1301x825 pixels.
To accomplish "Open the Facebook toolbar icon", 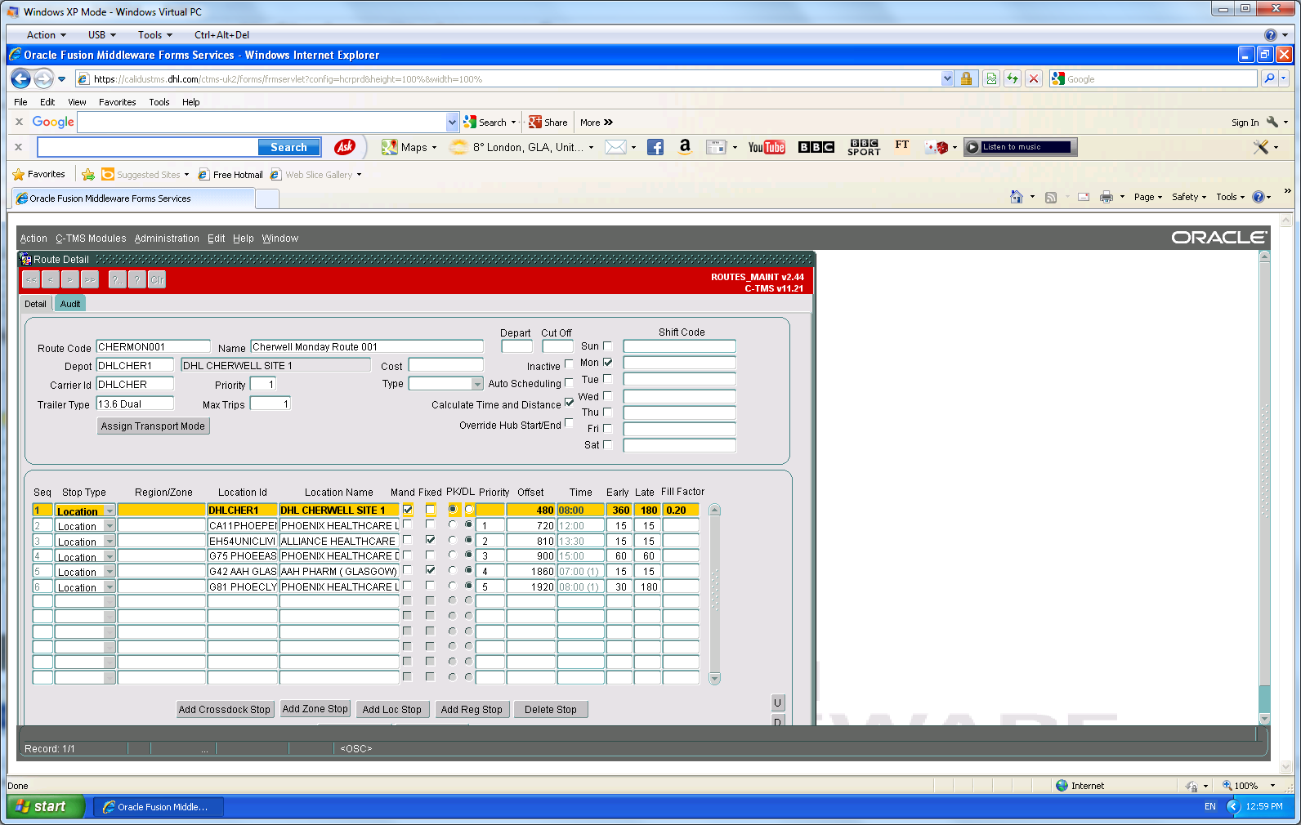I will point(655,147).
